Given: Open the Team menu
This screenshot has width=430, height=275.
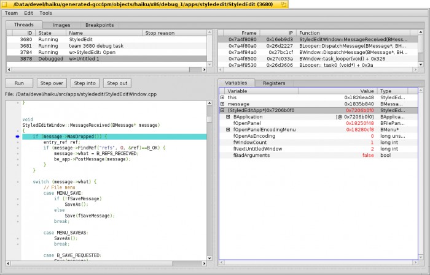Looking at the screenshot, I should 11,12.
